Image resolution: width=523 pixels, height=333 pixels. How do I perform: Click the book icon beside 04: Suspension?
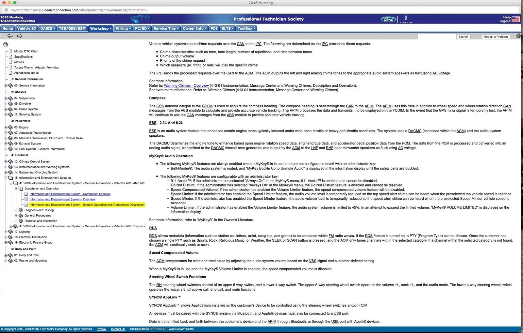click(10, 98)
